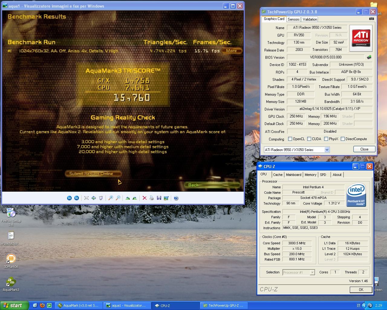Click the ATI CrossFire Disabled field
Viewport: 387px width, 310px height.
point(330,131)
